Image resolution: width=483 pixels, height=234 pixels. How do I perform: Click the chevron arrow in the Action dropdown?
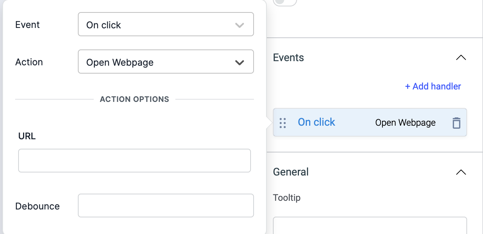[x=239, y=62]
